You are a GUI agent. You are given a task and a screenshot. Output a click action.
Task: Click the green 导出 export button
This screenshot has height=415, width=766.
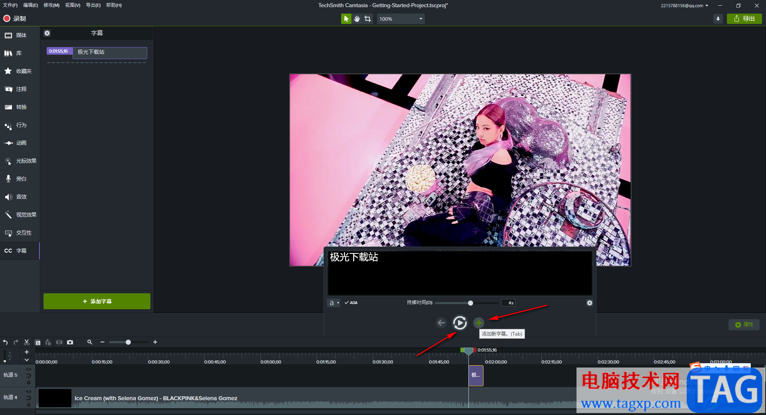[744, 19]
